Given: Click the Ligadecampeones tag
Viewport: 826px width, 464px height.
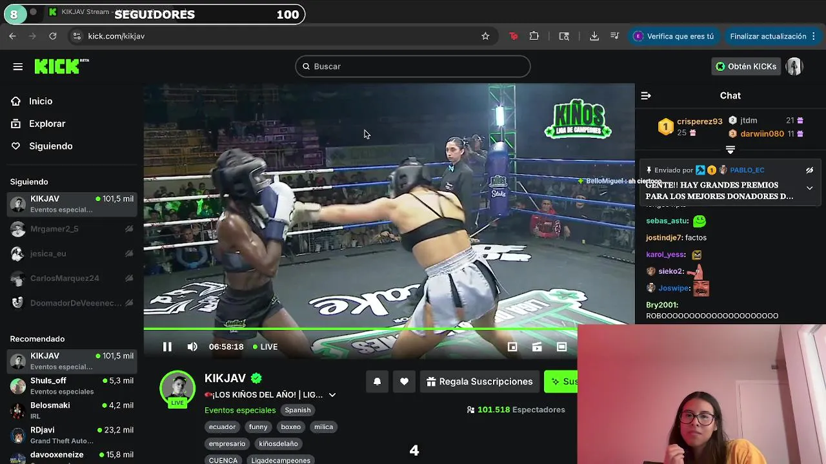Looking at the screenshot, I should point(281,460).
